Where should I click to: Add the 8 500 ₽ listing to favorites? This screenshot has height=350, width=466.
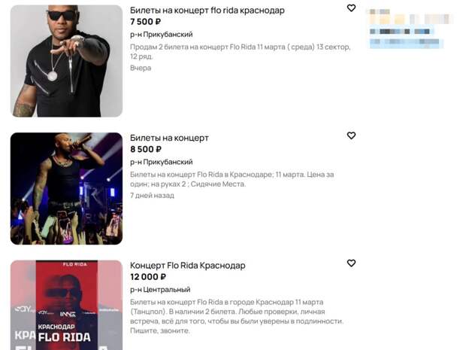click(351, 135)
